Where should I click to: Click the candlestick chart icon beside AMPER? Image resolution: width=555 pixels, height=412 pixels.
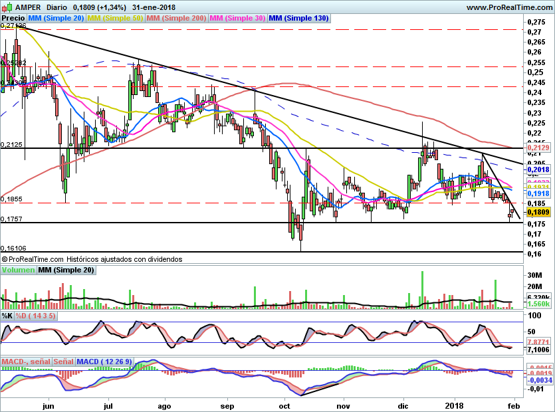6,7
